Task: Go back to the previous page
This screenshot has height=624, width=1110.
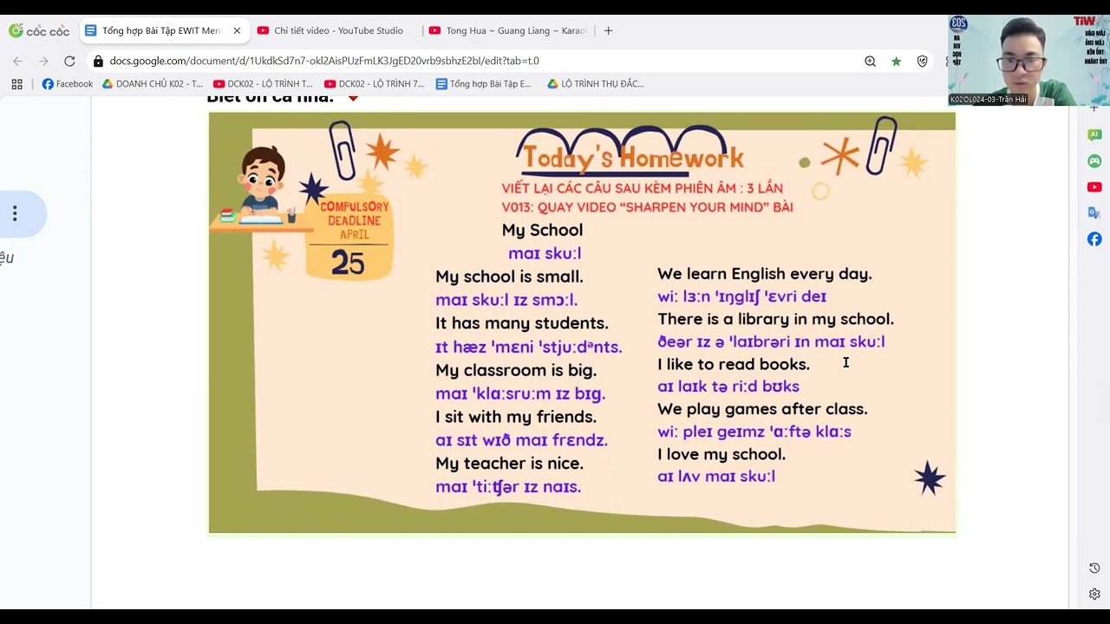Action: coord(18,61)
